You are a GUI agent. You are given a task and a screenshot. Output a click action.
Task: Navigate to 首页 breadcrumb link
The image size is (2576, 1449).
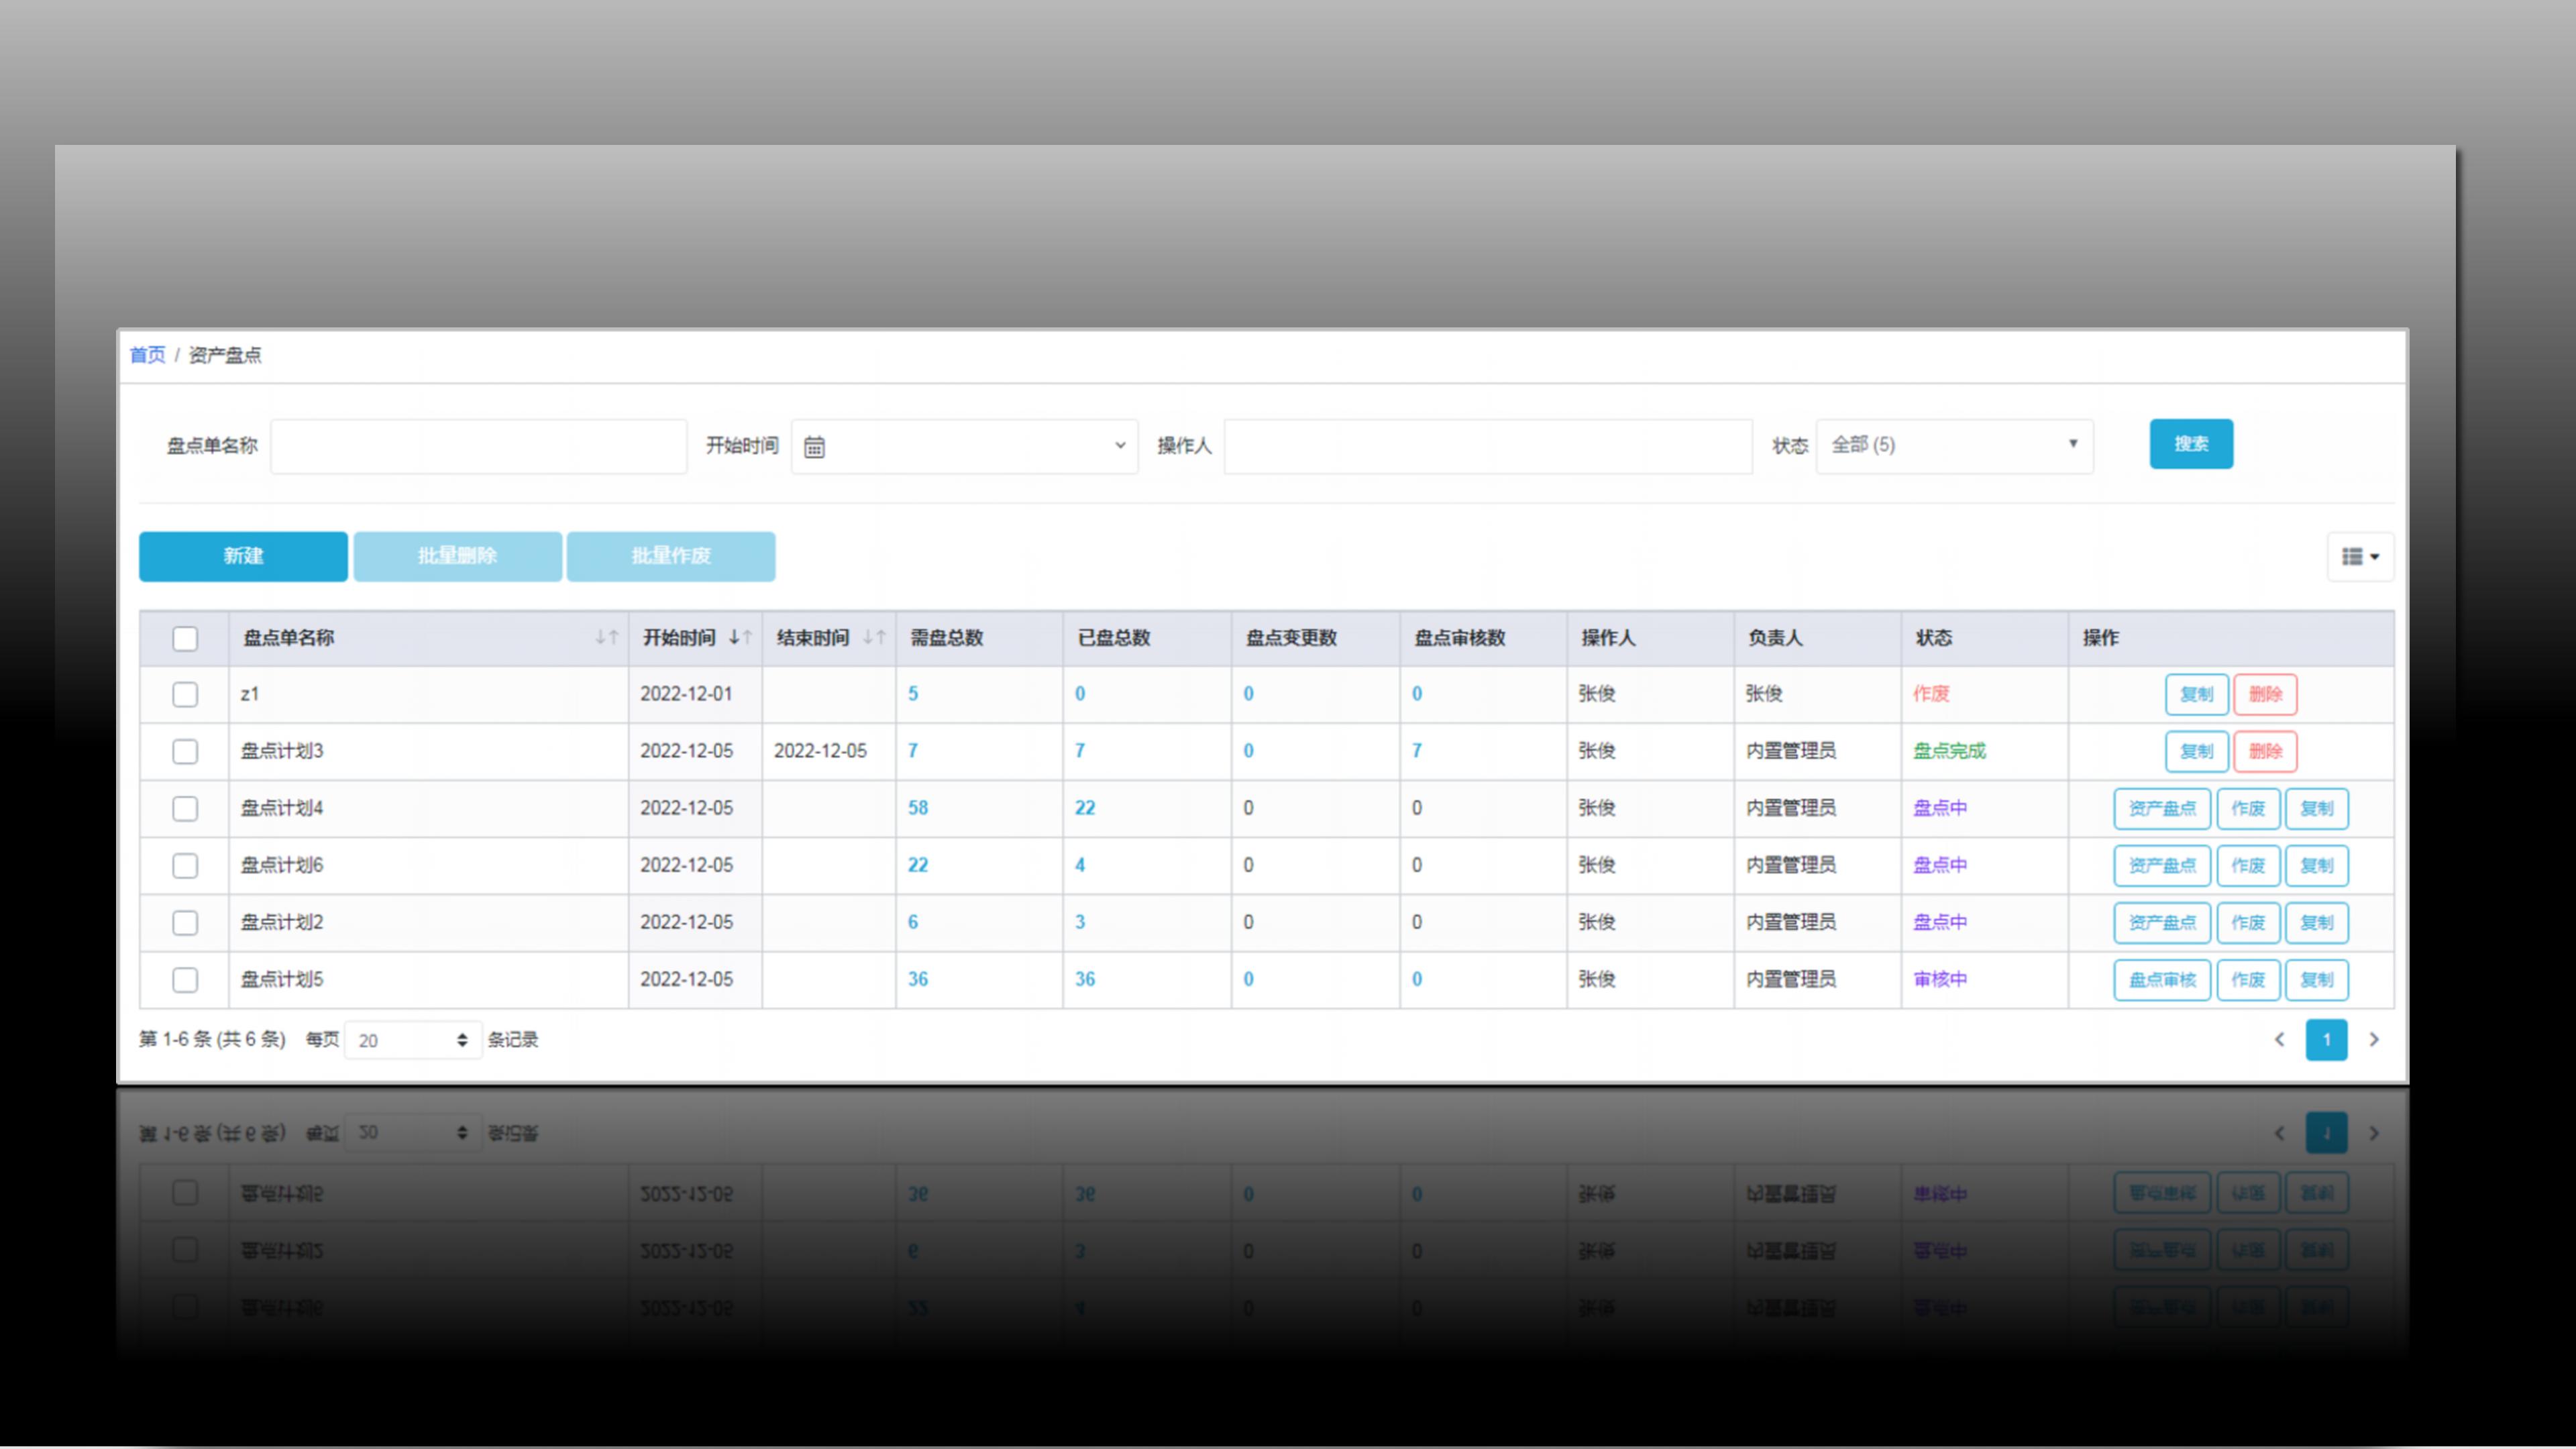click(147, 355)
